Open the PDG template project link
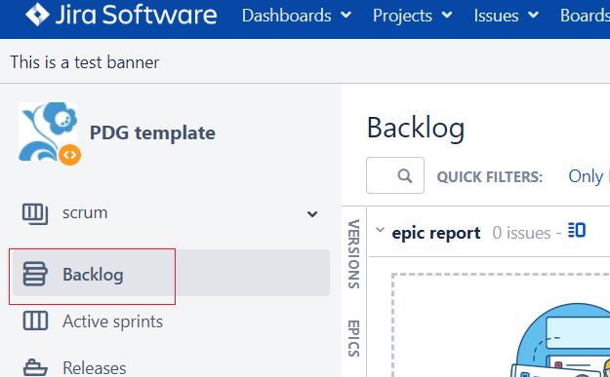 pos(152,132)
